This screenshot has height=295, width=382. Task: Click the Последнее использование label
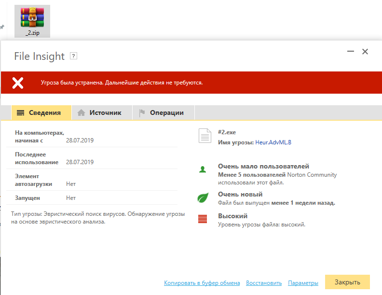click(x=37, y=158)
